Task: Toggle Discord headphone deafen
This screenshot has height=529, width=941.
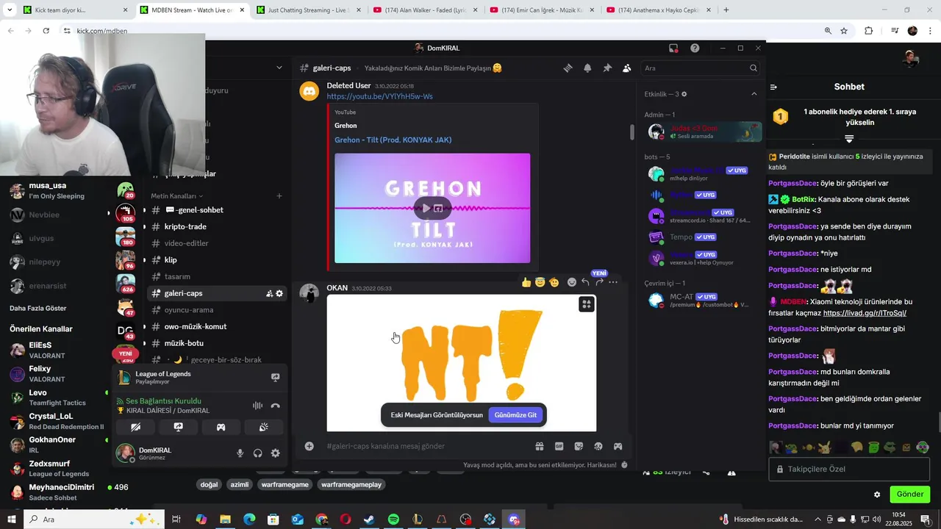Action: [257, 453]
